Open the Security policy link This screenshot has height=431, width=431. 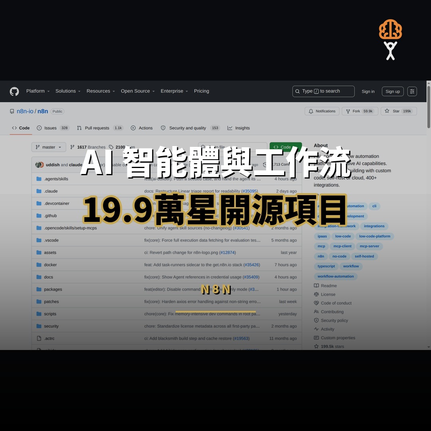(x=331, y=320)
